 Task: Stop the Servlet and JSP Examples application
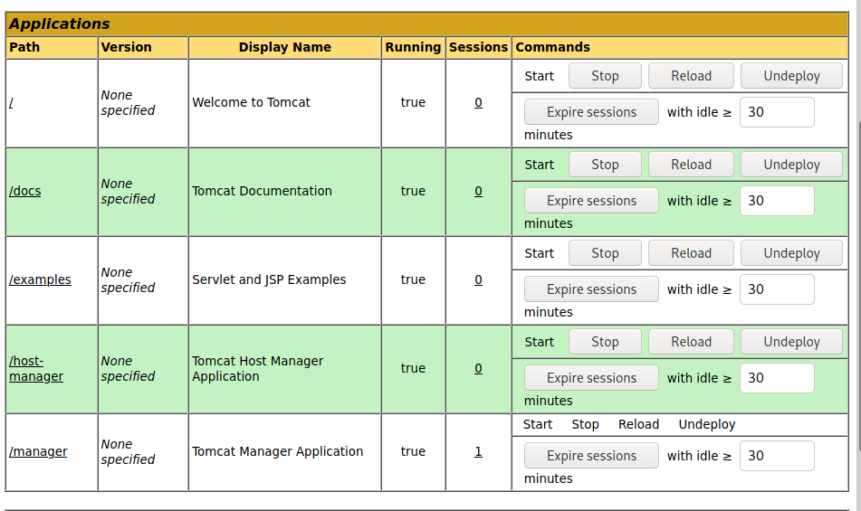[605, 253]
